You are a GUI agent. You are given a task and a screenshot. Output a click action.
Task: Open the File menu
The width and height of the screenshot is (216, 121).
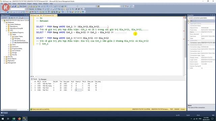coord(2,4)
